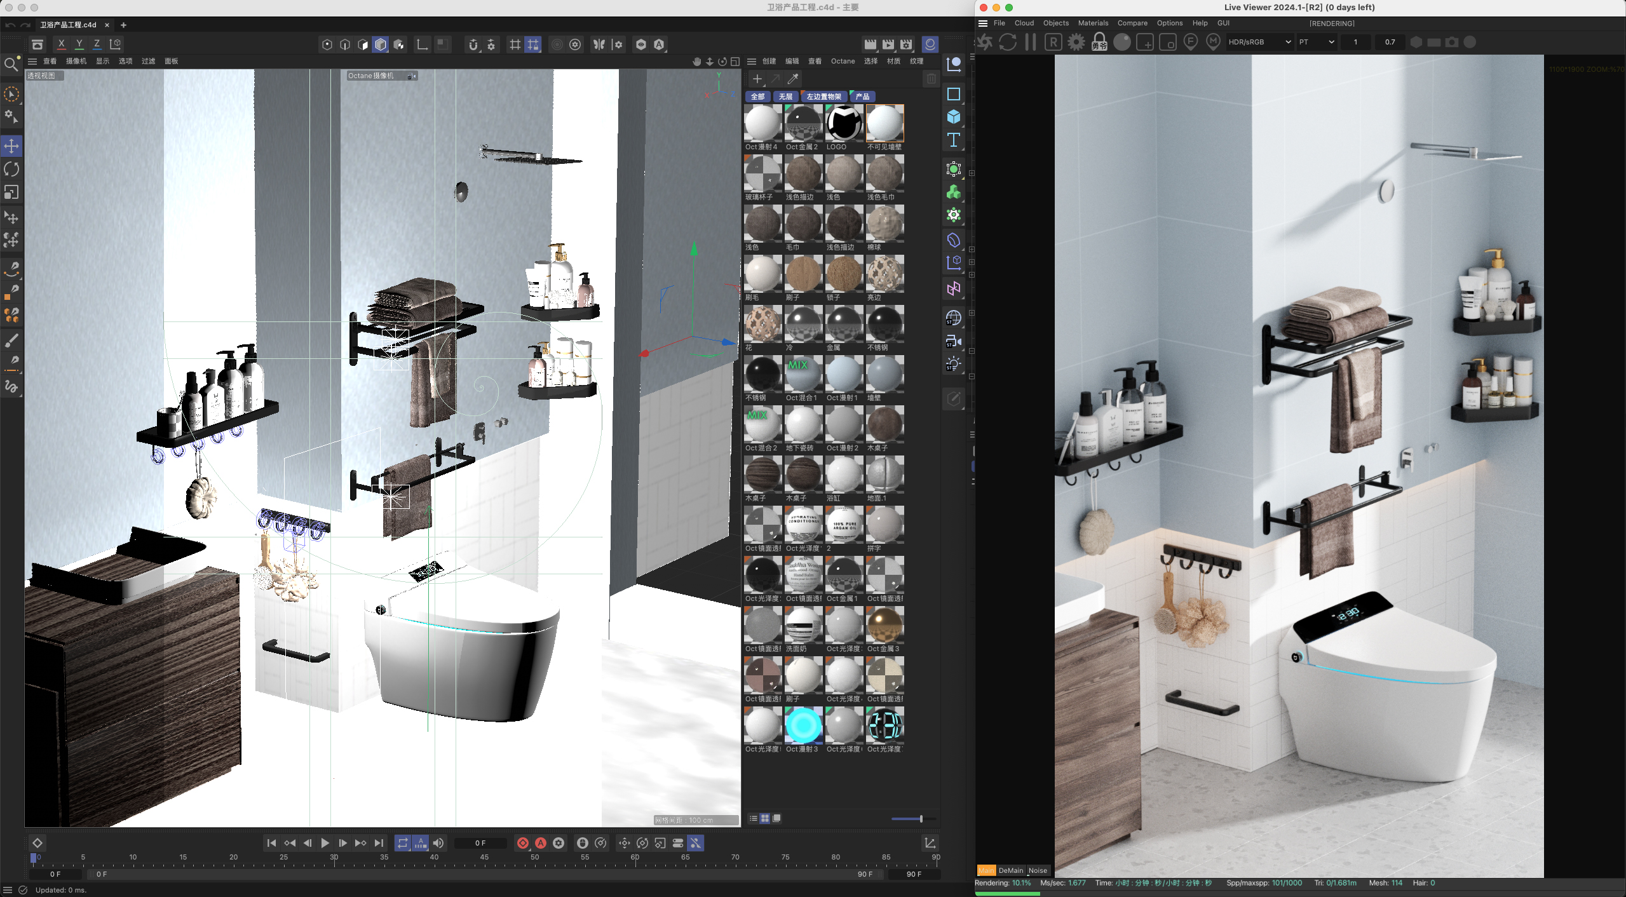Toggle timeline sound speaker button
The image size is (1626, 897).
pos(438,843)
